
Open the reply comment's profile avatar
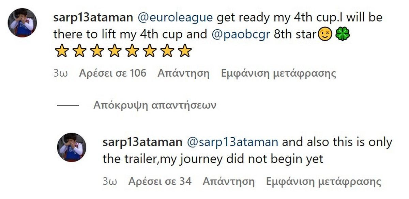coord(72,147)
